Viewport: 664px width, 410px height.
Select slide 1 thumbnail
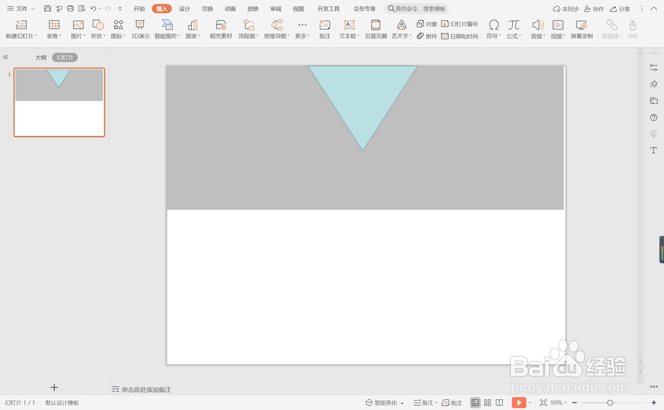(59, 102)
